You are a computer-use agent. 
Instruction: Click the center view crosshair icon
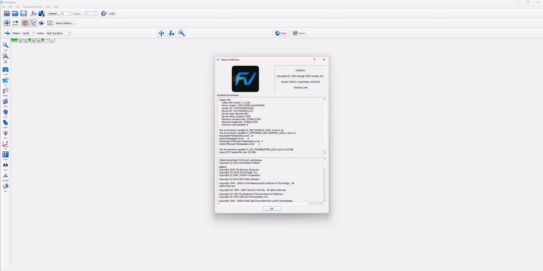point(7,23)
